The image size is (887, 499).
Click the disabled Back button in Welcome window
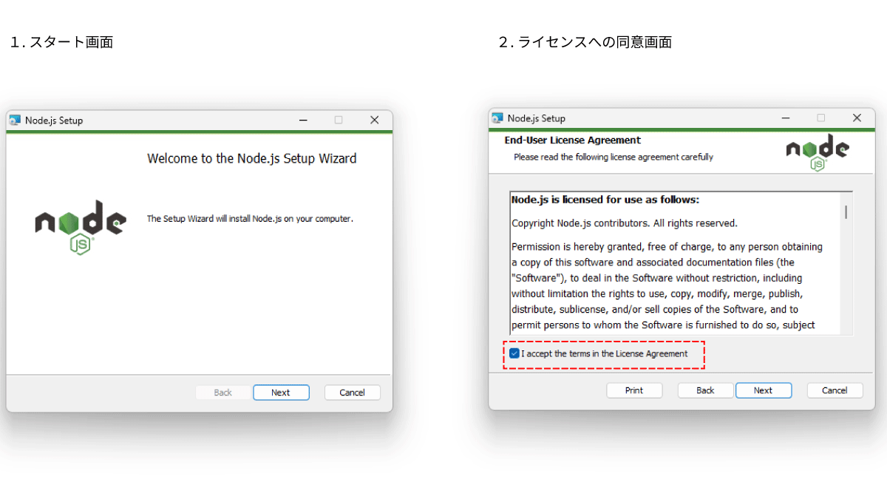click(x=223, y=393)
